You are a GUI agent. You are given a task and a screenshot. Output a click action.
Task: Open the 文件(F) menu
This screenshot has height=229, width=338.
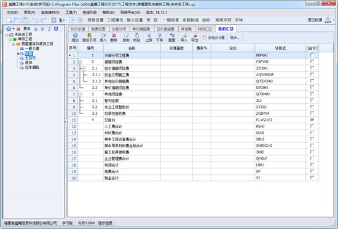[12, 12]
